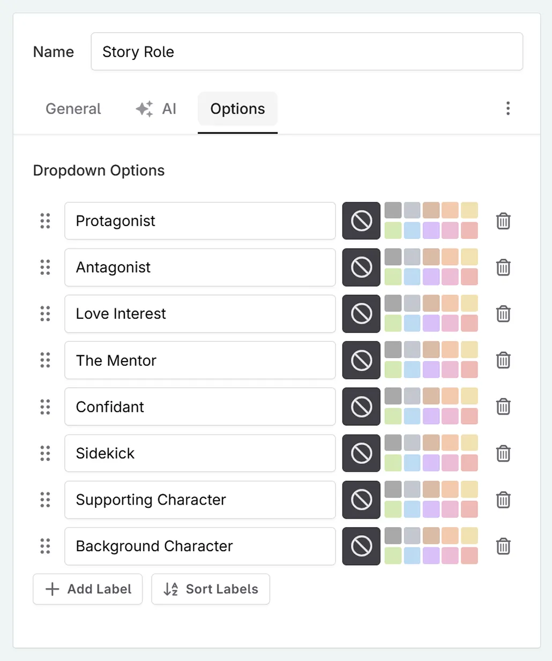This screenshot has height=661, width=552.
Task: Disable color for Supporting Character
Action: tap(361, 500)
